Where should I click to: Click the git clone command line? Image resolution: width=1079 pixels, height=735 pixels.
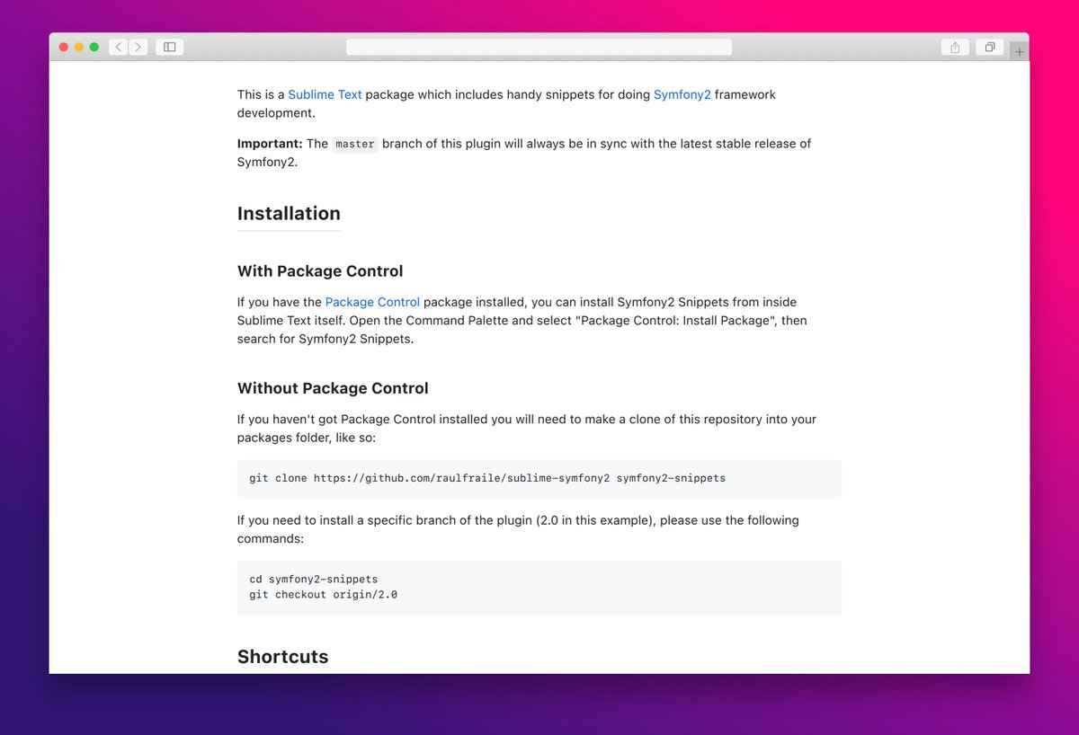coord(487,478)
